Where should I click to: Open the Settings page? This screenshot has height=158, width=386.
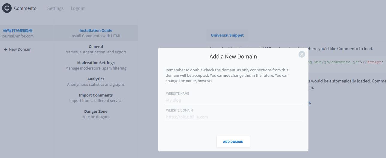coord(55,8)
